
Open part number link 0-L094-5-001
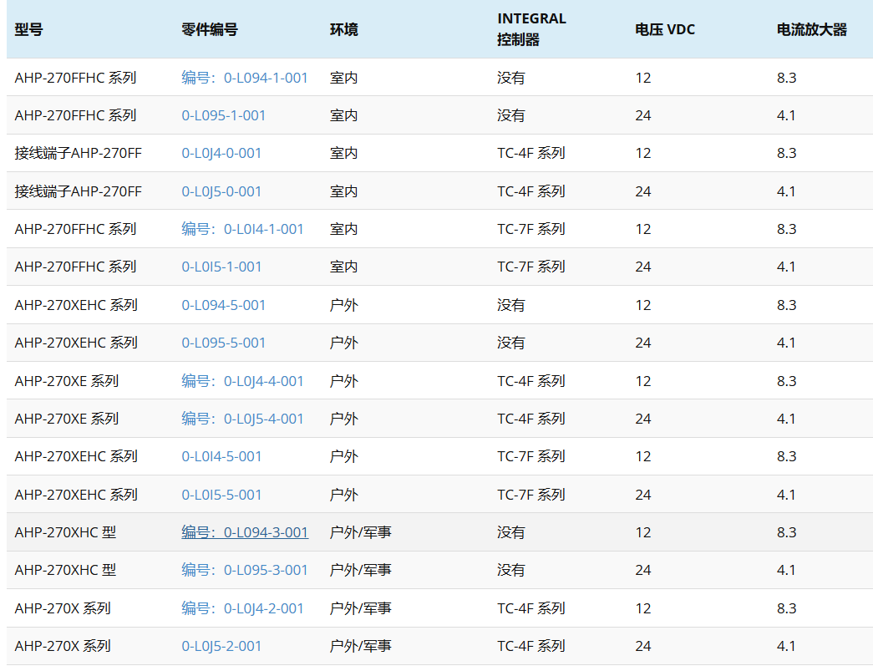point(223,305)
